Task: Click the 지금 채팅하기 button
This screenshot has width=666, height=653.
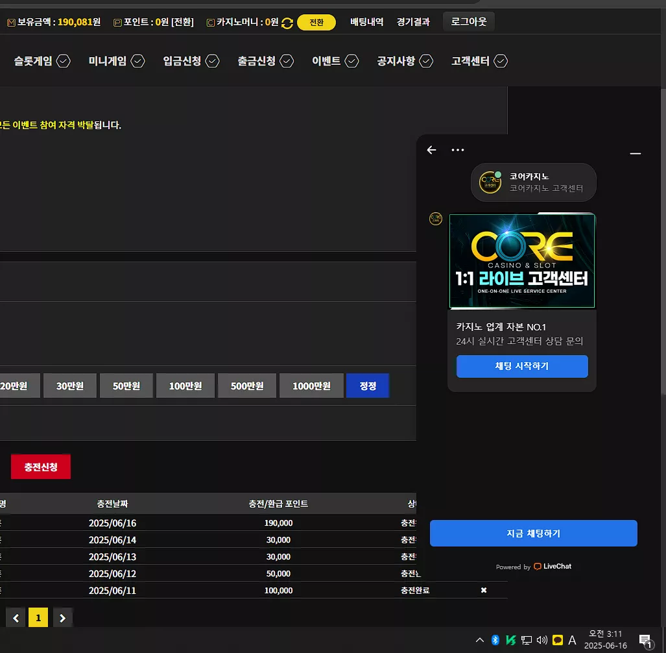Action: 534,533
